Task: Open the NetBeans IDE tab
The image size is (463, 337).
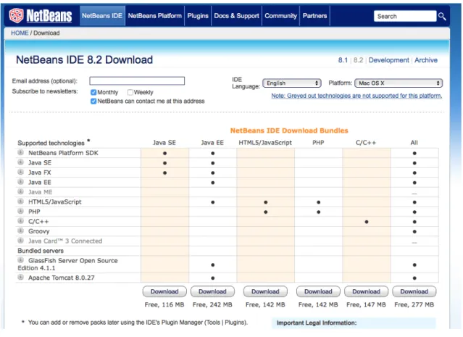Action: pyautogui.click(x=102, y=16)
